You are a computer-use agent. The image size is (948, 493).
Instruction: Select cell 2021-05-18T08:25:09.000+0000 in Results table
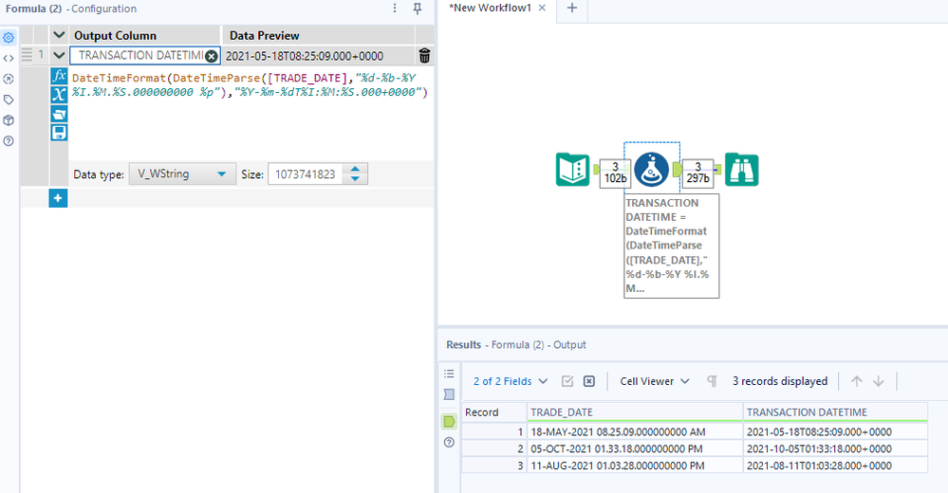point(835,432)
